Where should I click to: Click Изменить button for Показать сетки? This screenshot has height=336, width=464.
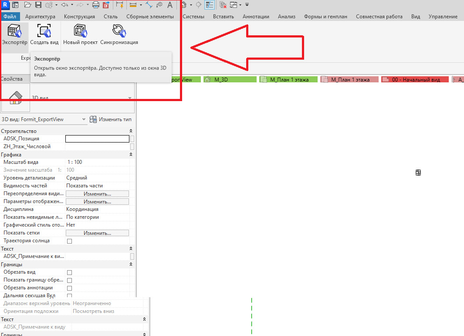97,233
